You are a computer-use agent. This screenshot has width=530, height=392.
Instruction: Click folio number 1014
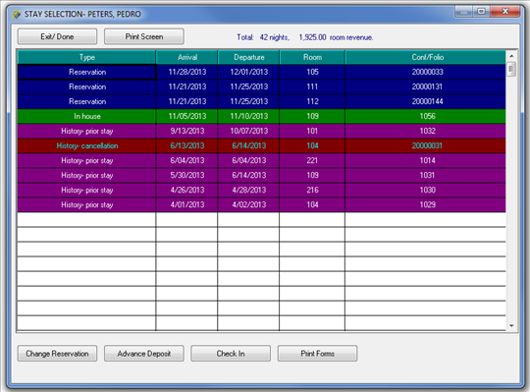click(426, 160)
